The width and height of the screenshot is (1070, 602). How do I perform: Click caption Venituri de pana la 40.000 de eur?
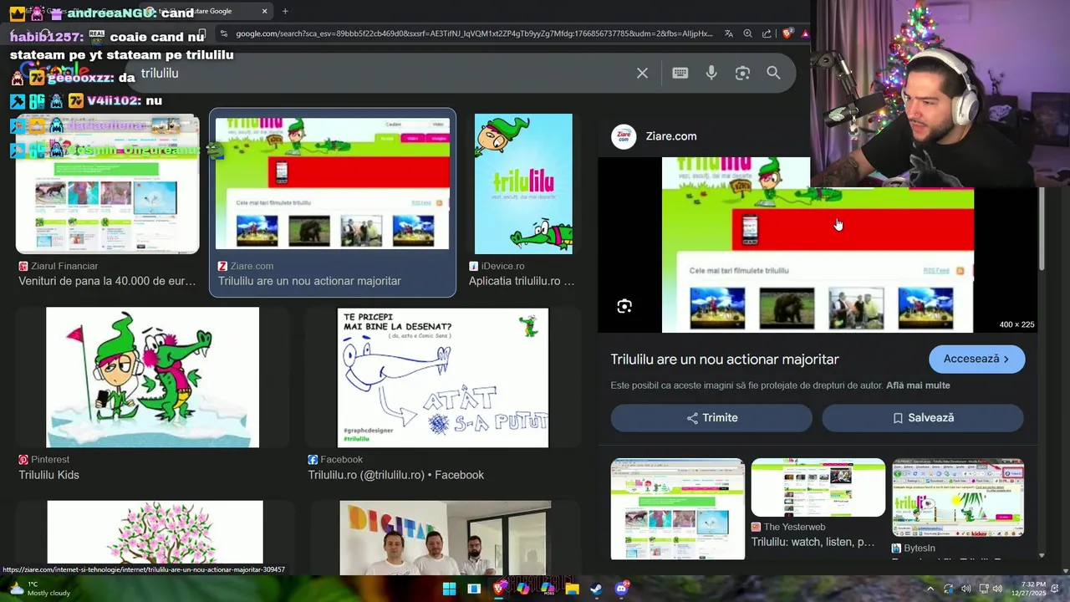coord(107,281)
